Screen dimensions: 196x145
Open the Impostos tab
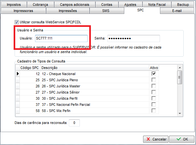pos(14,5)
